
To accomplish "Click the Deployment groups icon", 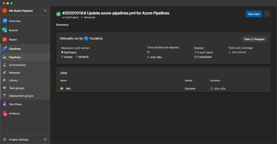I will pyautogui.click(x=5, y=96).
